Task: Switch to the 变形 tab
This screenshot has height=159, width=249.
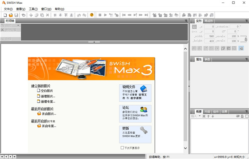Action: coord(199,21)
